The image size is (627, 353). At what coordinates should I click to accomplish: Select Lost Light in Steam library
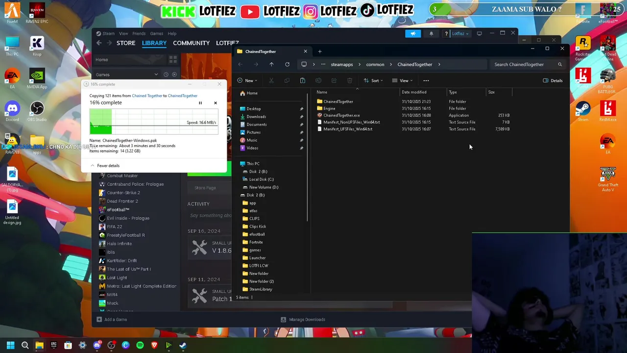click(x=117, y=278)
